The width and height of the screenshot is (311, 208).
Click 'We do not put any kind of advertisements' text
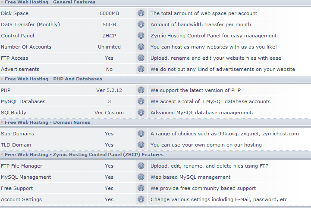point(223,69)
